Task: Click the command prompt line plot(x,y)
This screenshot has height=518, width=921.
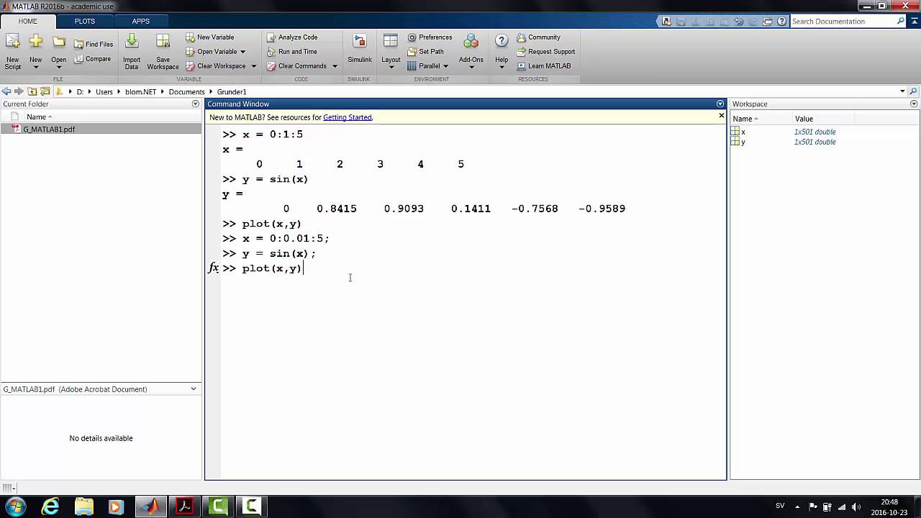Action: 272,268
